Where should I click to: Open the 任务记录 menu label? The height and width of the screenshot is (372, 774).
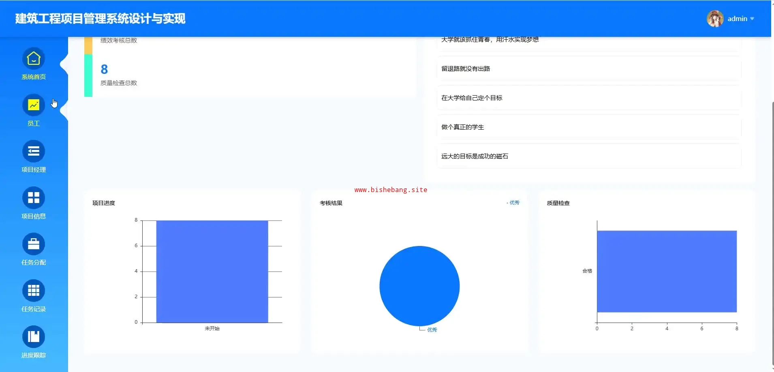(x=34, y=309)
